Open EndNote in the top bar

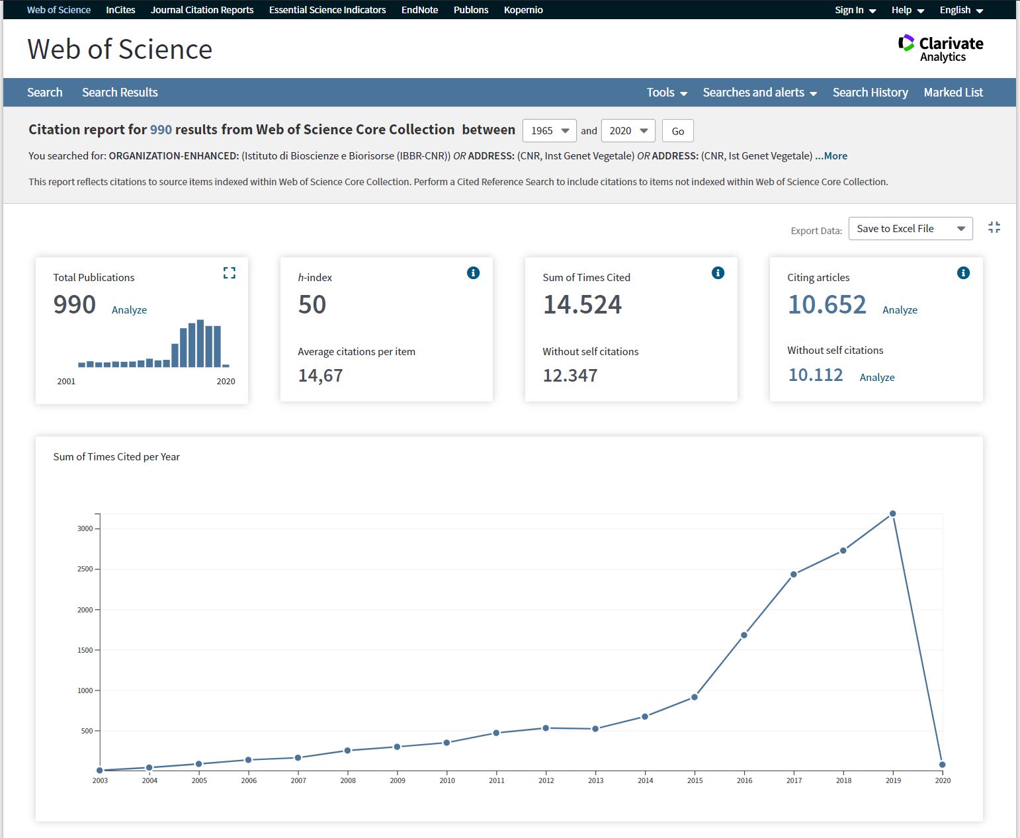click(419, 10)
